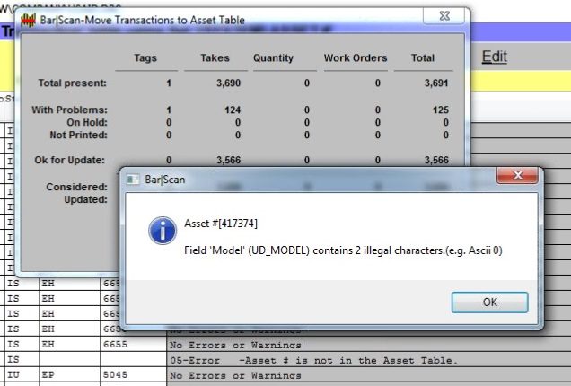Click the With Problems Total value 125
The width and height of the screenshot is (571, 386).
pos(440,110)
